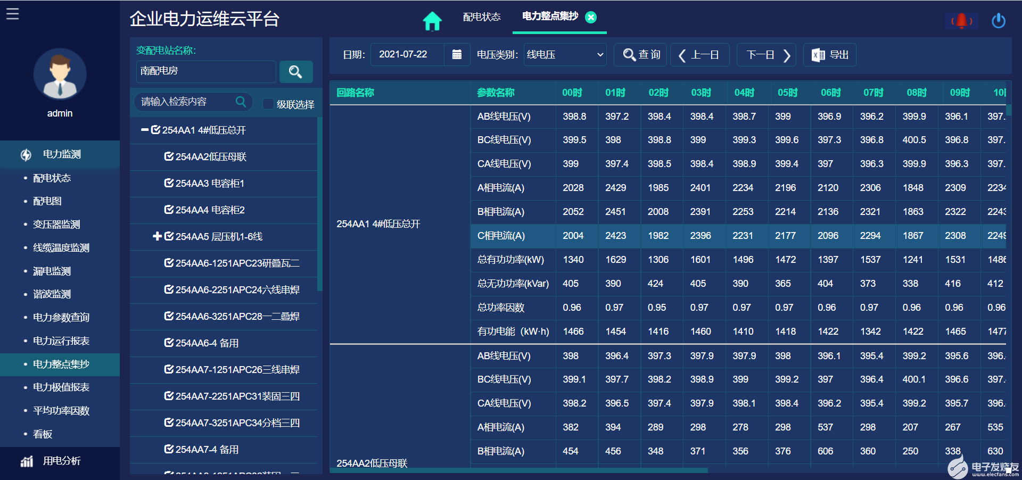
Task: Open 变压器监测 in the sidebar
Action: click(56, 225)
